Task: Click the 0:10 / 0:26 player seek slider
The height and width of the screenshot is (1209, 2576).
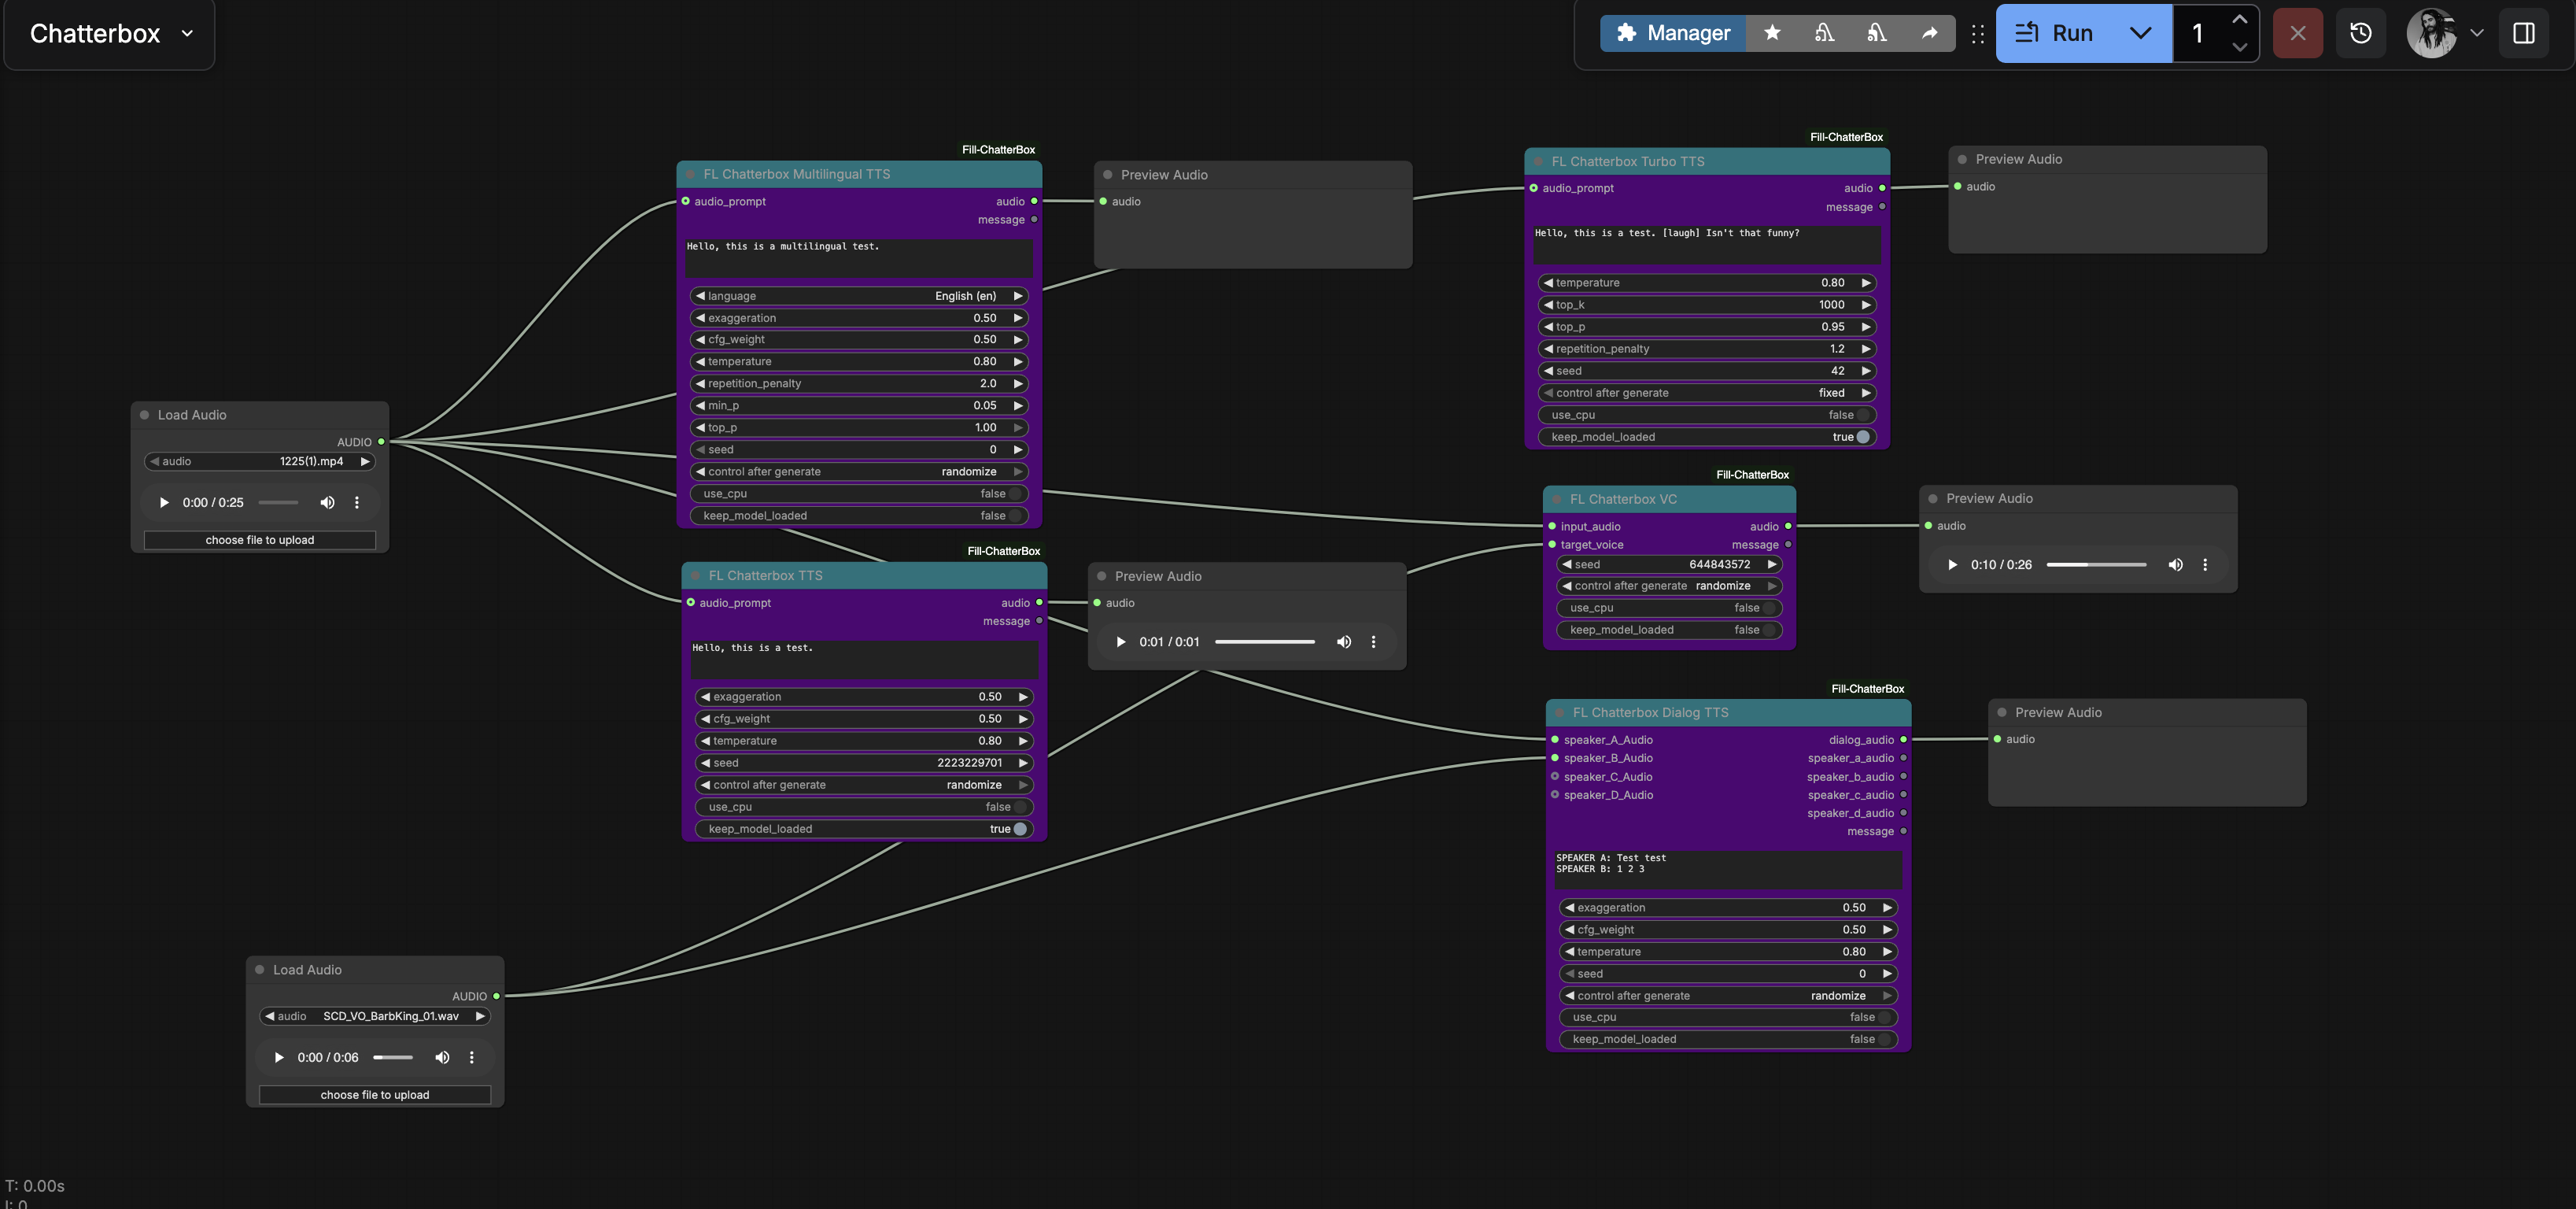Action: point(2096,565)
